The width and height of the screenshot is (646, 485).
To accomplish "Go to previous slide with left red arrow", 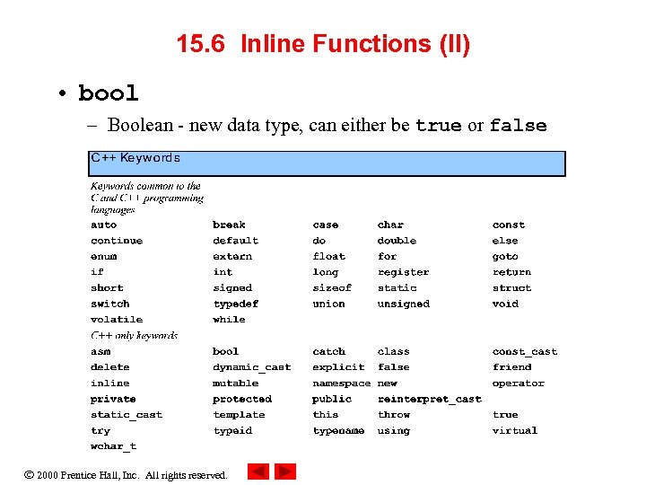I will [x=258, y=472].
